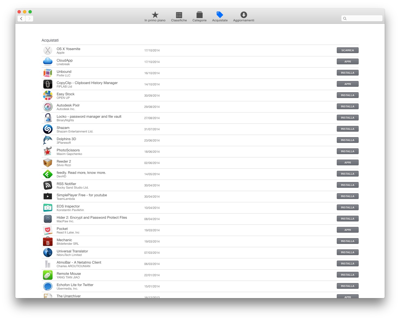The height and width of the screenshot is (320, 400).
Task: Open Reeder 2 with Apri
Action: click(348, 163)
